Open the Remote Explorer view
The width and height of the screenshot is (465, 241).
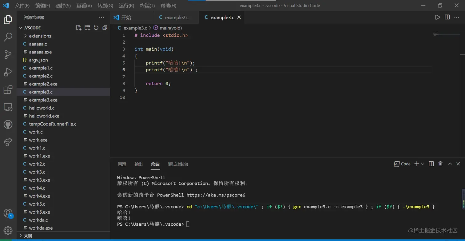[x=8, y=107]
